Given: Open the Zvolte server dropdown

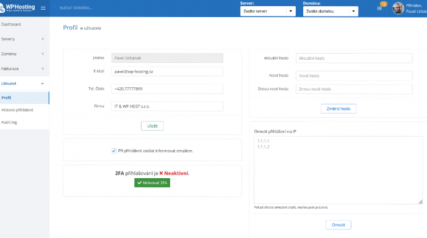Looking at the screenshot, I should 268,11.
